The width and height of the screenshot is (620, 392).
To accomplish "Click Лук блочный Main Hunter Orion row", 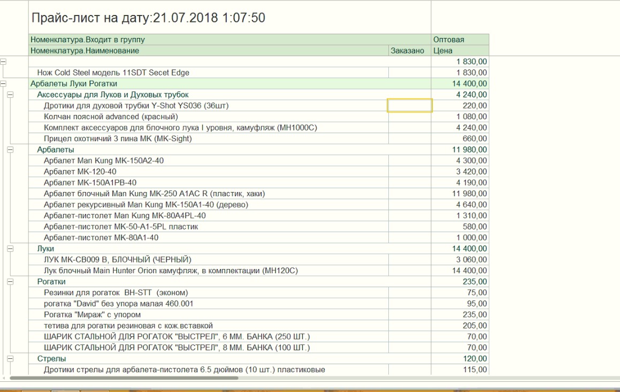I will point(171,271).
